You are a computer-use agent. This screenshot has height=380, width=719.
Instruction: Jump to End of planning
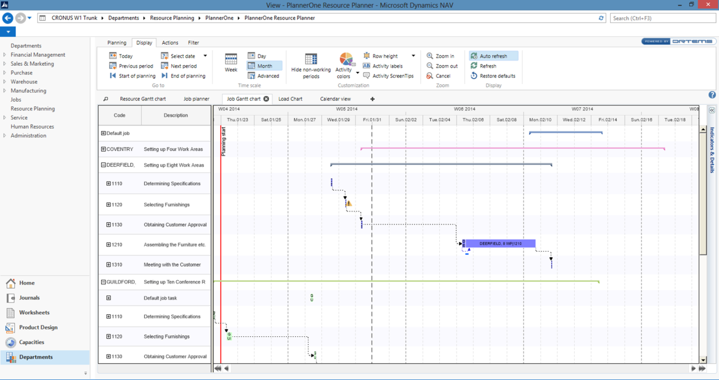click(183, 76)
